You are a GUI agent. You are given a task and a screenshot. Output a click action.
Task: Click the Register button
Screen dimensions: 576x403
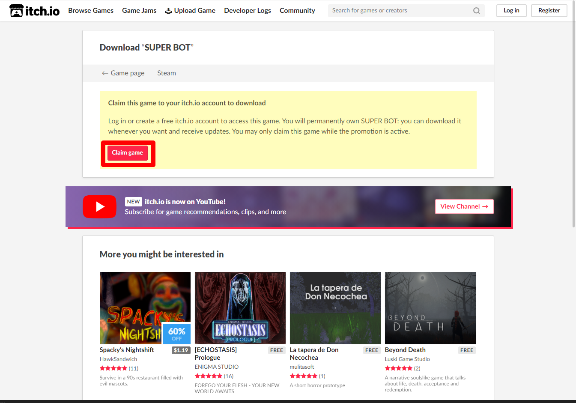tap(549, 11)
